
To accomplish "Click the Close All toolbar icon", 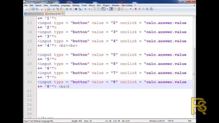I will 45,9.
